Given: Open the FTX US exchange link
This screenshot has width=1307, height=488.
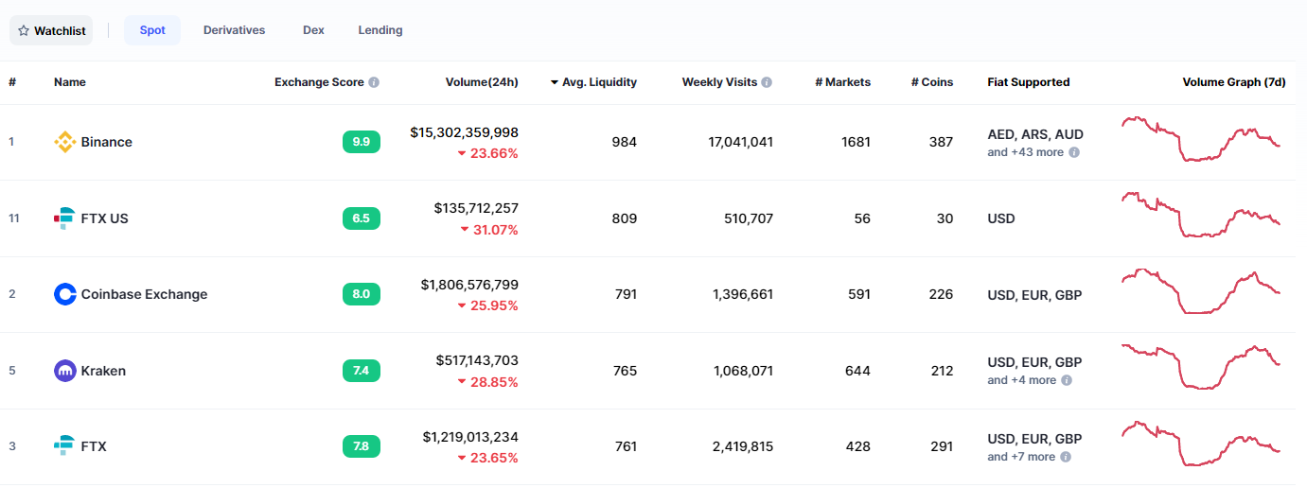Looking at the screenshot, I should [105, 218].
